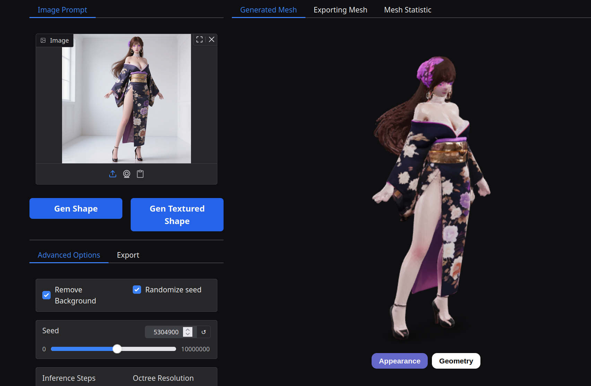Toggle the Randomize seed checkbox

(137, 290)
